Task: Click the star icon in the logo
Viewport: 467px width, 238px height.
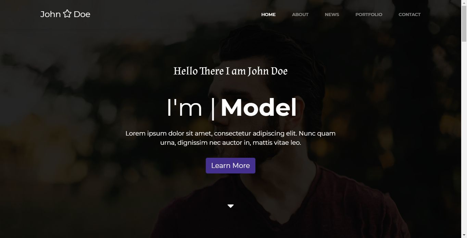Action: (x=67, y=14)
